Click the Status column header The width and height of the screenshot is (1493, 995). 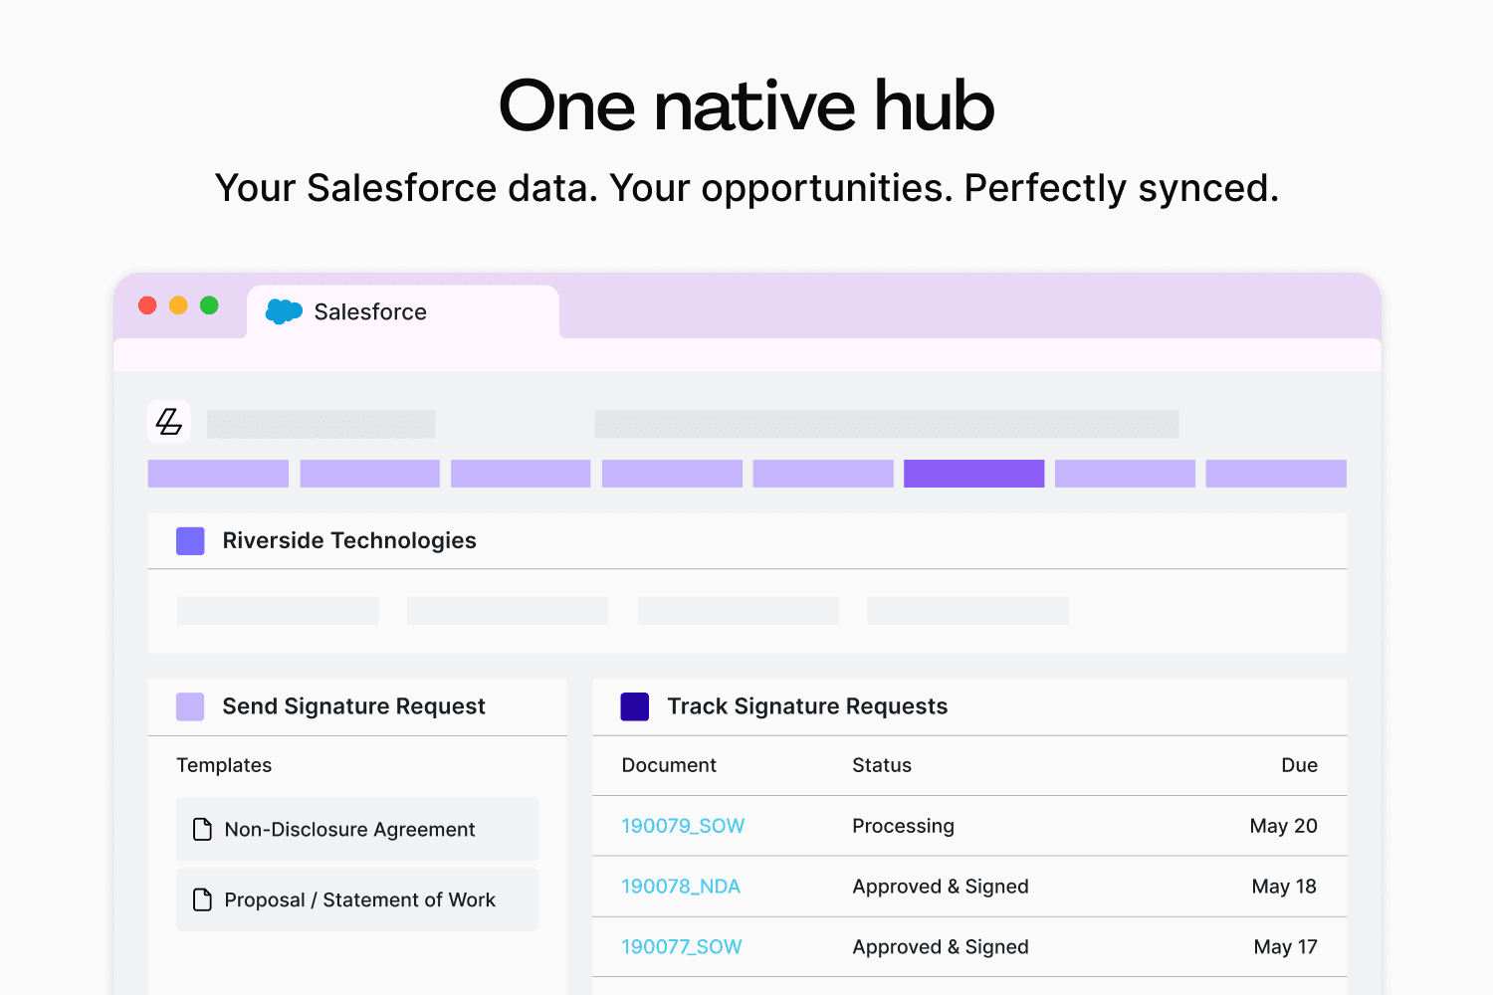(x=882, y=765)
